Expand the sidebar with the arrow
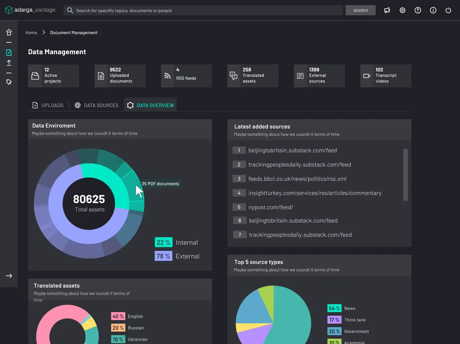 (x=9, y=276)
